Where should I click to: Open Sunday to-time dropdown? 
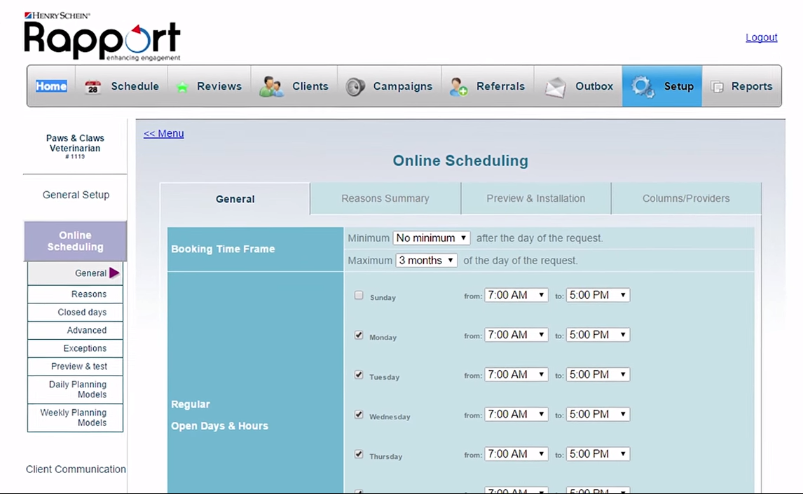tap(598, 296)
